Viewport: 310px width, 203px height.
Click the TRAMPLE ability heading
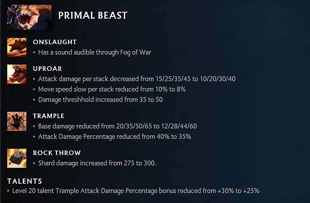pos(48,116)
